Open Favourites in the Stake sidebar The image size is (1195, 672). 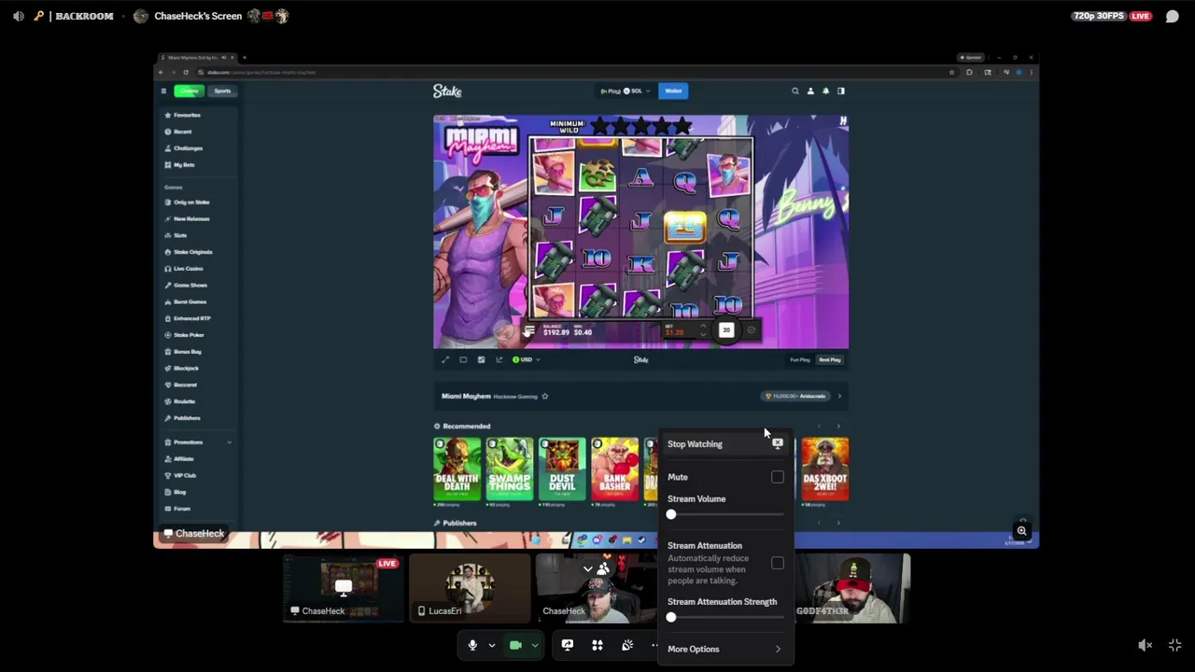(x=185, y=115)
